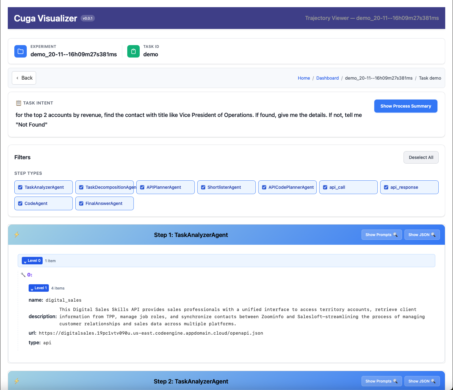Click the lightning bolt icon in Step 2
The image size is (453, 390).
tap(17, 381)
